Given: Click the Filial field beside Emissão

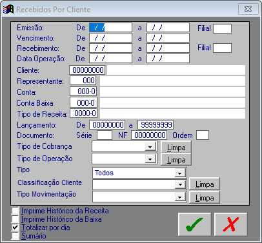Looking at the screenshot, I should pyautogui.click(x=222, y=28).
